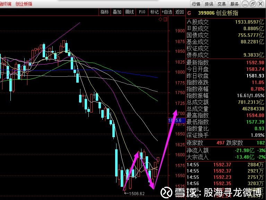The height and width of the screenshot is (200, 266).
Task: Click the 叠加 toolbar button
Action: [117, 12]
